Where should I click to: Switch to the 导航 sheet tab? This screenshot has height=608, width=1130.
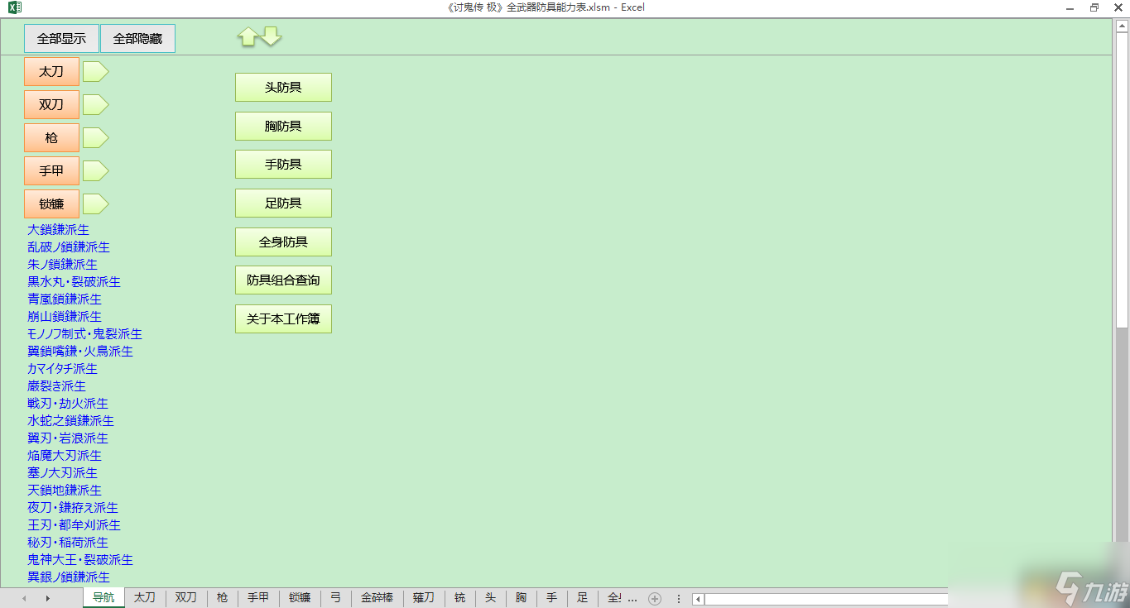(x=103, y=597)
